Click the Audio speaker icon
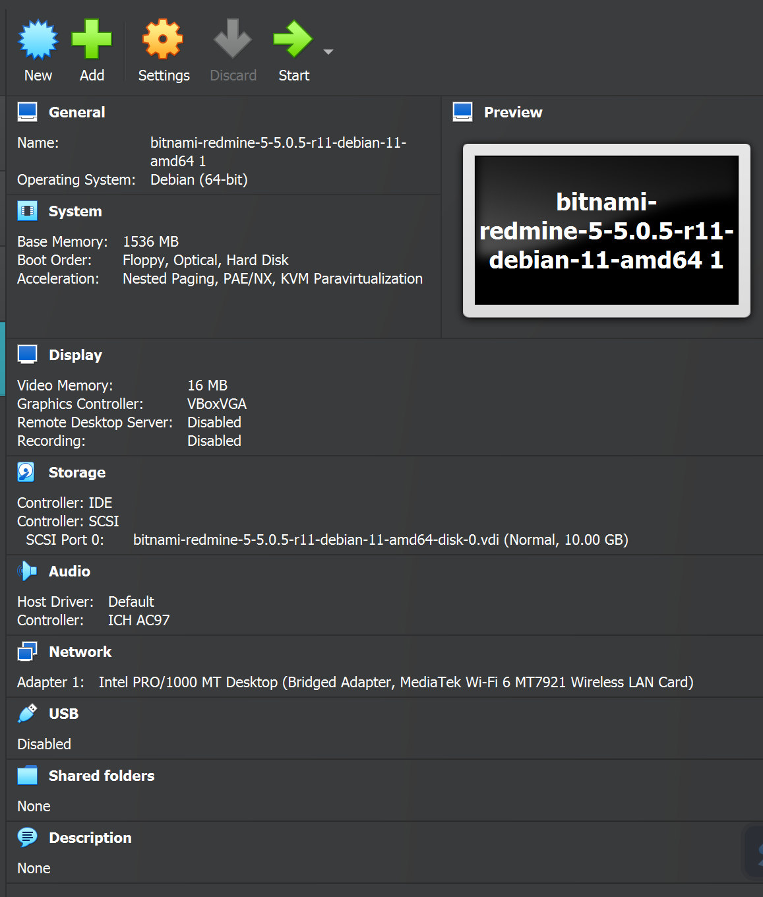This screenshot has width=763, height=897. [x=27, y=571]
